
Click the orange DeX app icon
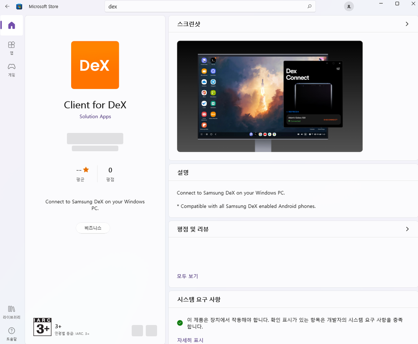coord(95,65)
